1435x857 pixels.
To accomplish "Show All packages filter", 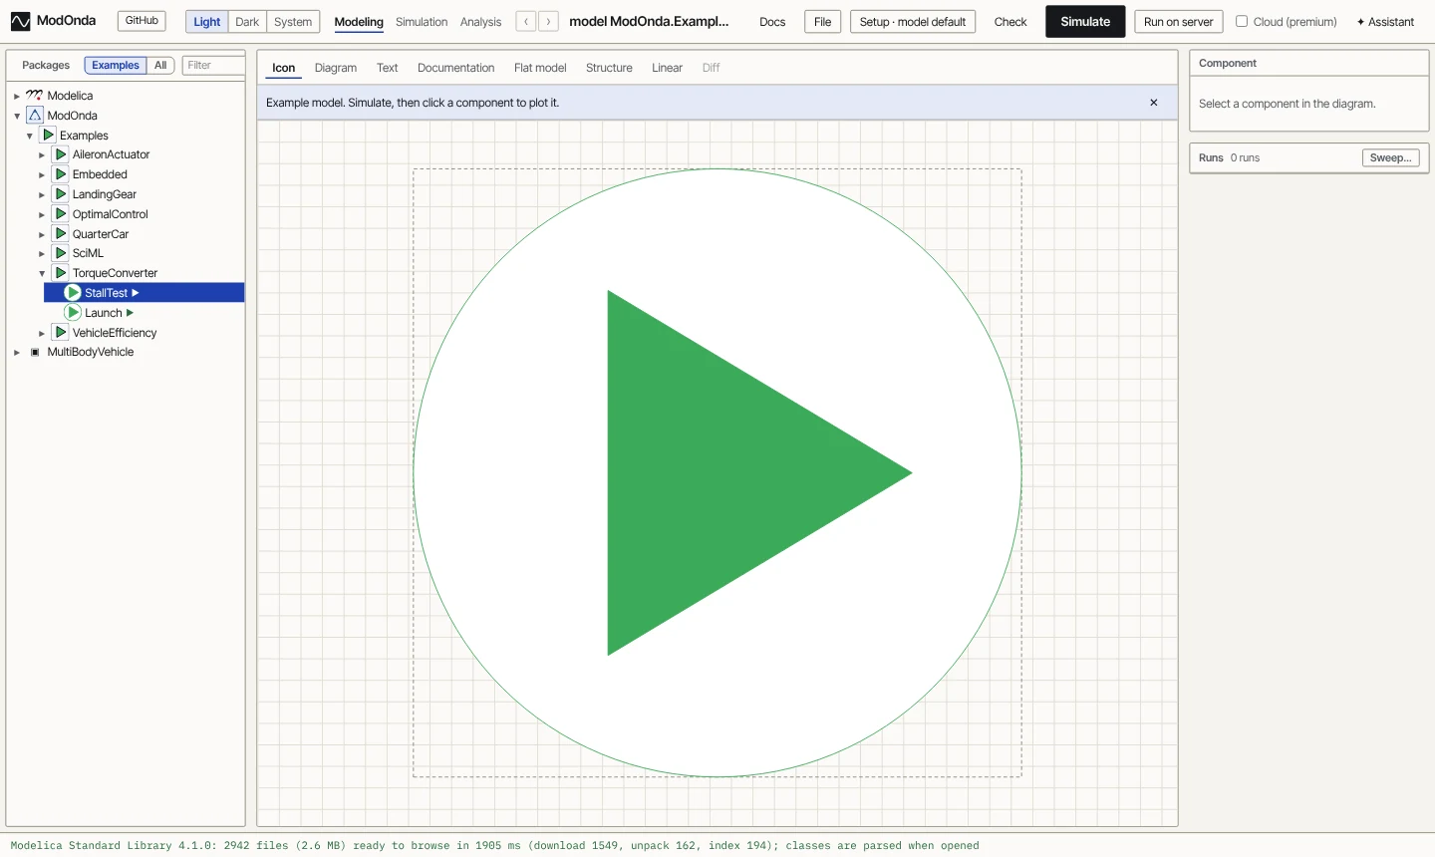I will pyautogui.click(x=160, y=66).
